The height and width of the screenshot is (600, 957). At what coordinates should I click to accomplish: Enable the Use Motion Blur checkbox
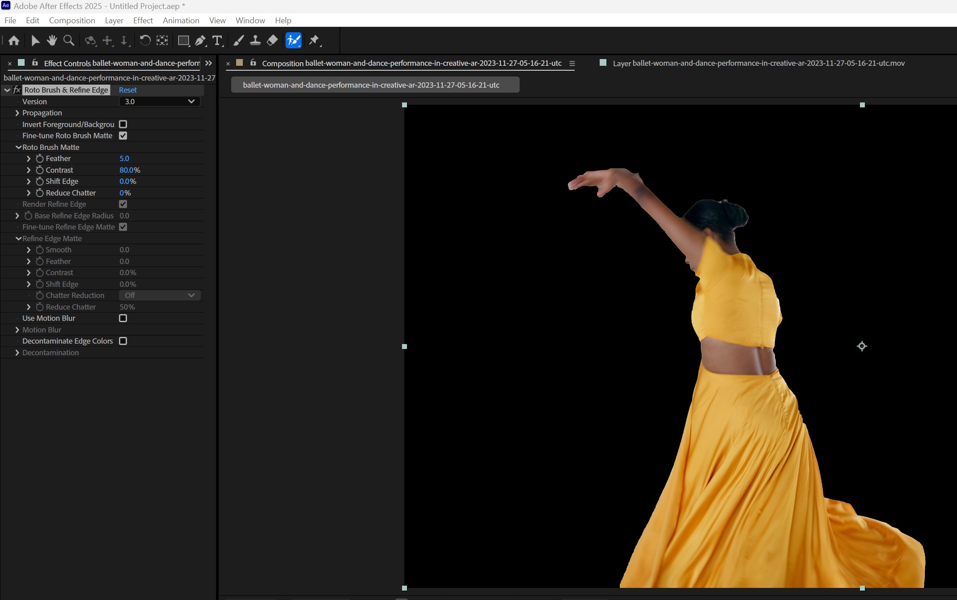[x=123, y=318]
